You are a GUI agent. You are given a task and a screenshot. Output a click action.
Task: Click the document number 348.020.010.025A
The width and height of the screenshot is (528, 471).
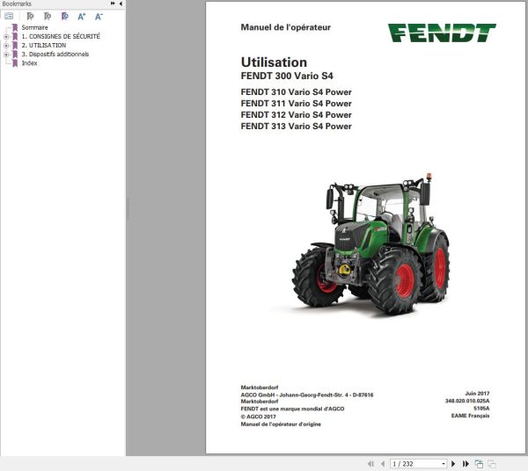(x=467, y=401)
